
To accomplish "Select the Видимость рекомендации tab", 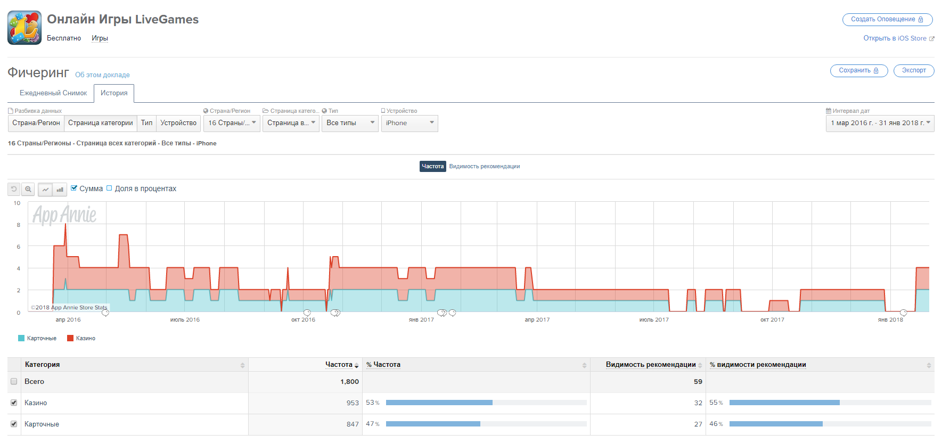I will (484, 167).
